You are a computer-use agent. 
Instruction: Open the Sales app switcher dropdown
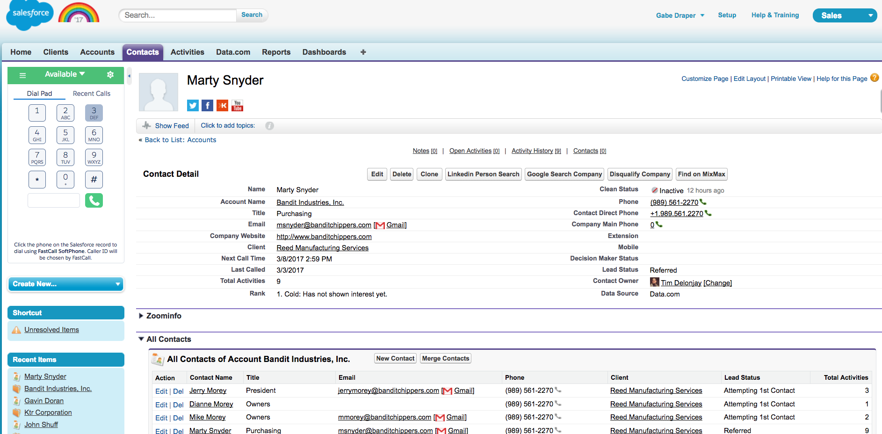click(x=845, y=15)
